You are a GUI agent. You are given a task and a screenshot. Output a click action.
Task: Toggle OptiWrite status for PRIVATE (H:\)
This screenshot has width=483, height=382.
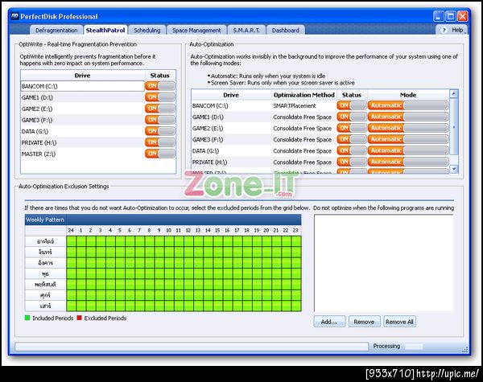tap(160, 142)
